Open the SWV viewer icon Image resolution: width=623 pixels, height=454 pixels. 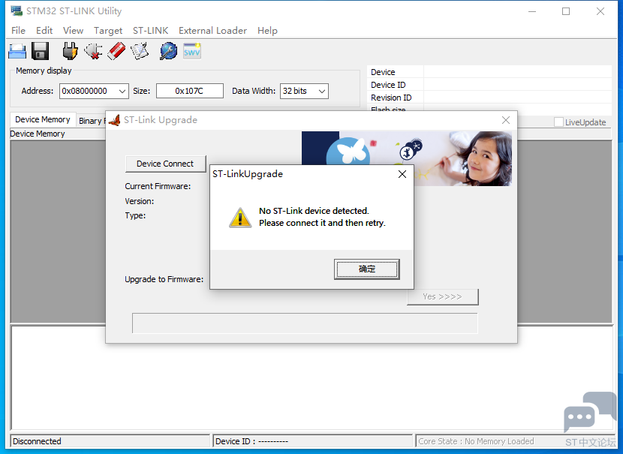click(192, 51)
